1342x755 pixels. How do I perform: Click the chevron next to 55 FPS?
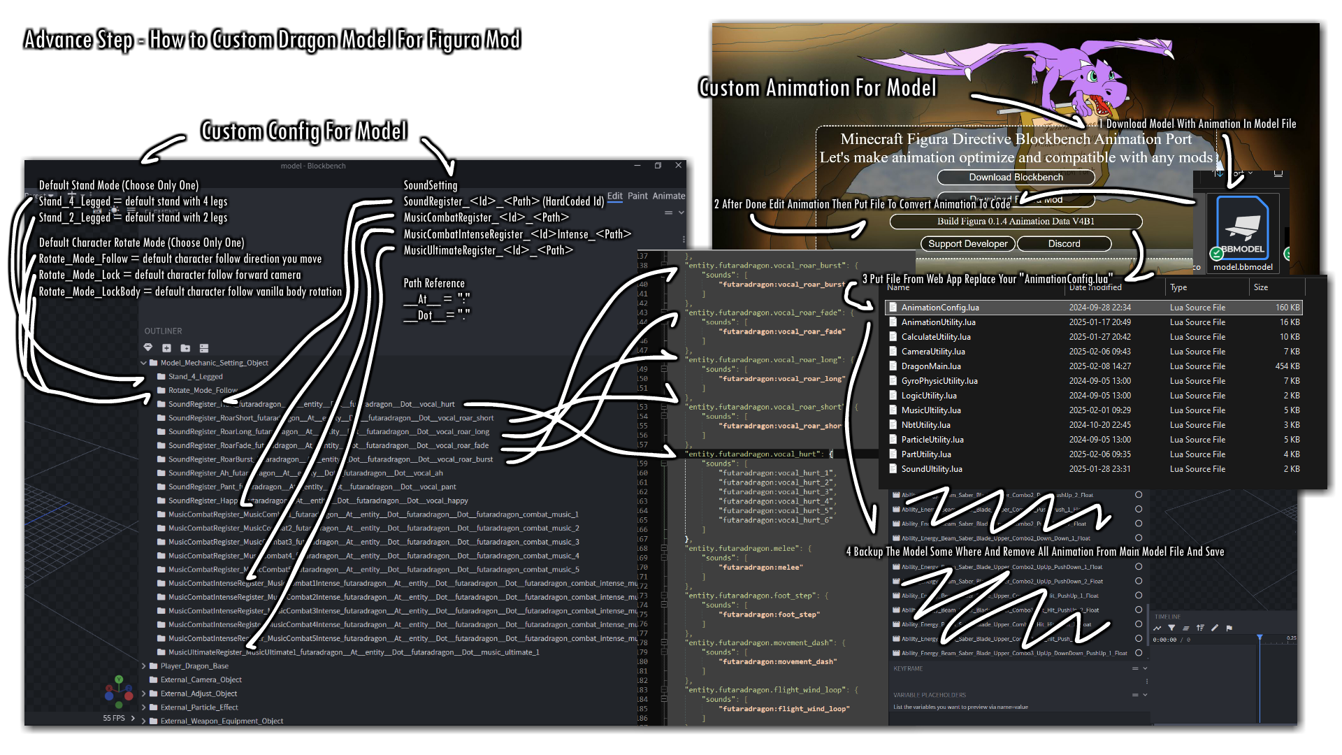(133, 718)
